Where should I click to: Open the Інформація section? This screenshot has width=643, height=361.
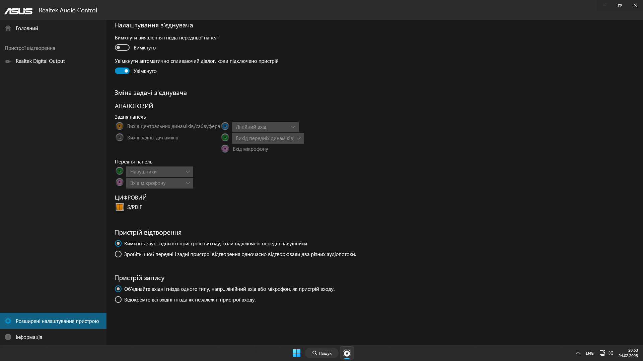tap(29, 337)
